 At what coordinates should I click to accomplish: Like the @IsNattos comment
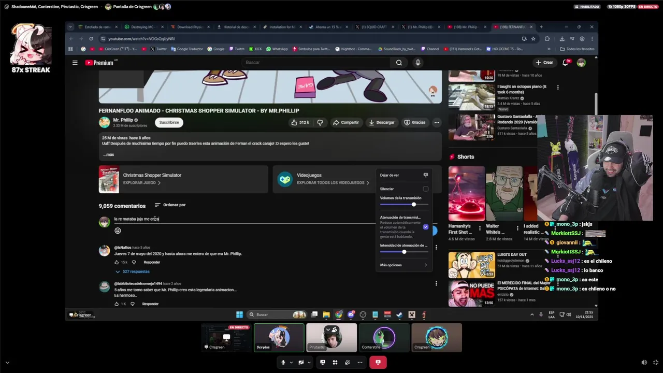(x=117, y=262)
